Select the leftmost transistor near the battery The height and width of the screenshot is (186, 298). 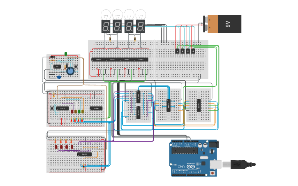(177, 51)
